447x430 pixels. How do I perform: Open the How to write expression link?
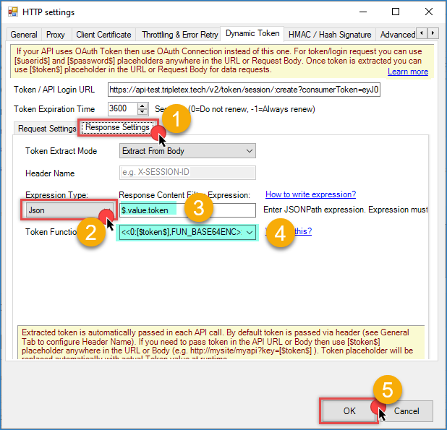coord(310,194)
